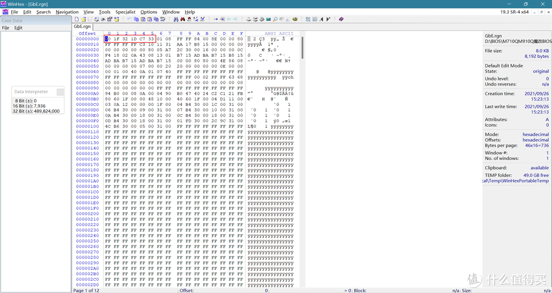This screenshot has height=293, width=552.
Task: Select the GbE.rgn file tab
Action: pos(82,26)
